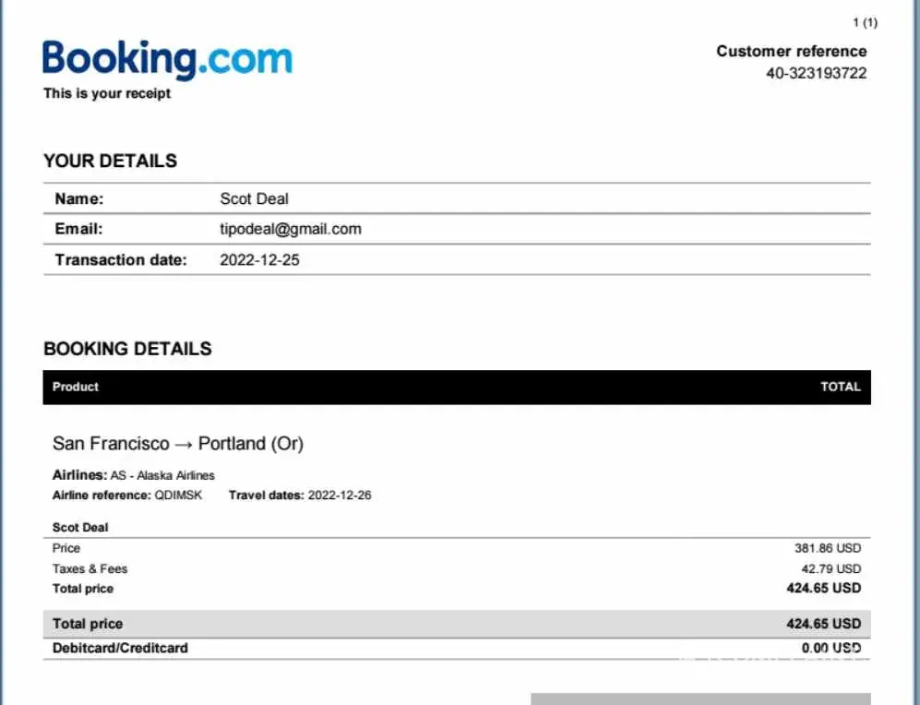Click the 381.86 USD price amount
The image size is (920, 705).
coord(827,548)
